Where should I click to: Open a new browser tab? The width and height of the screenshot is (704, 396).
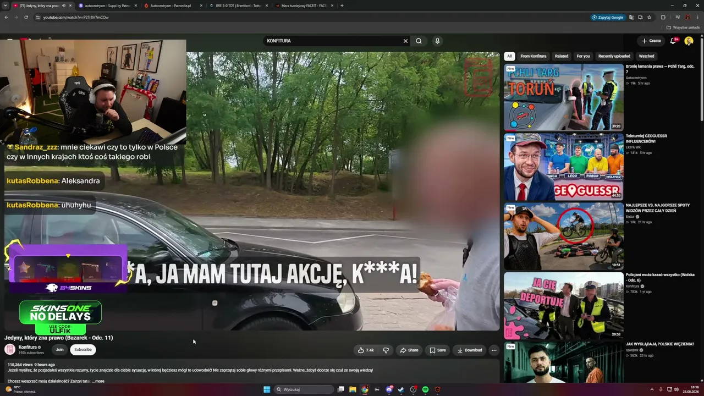[x=342, y=5]
